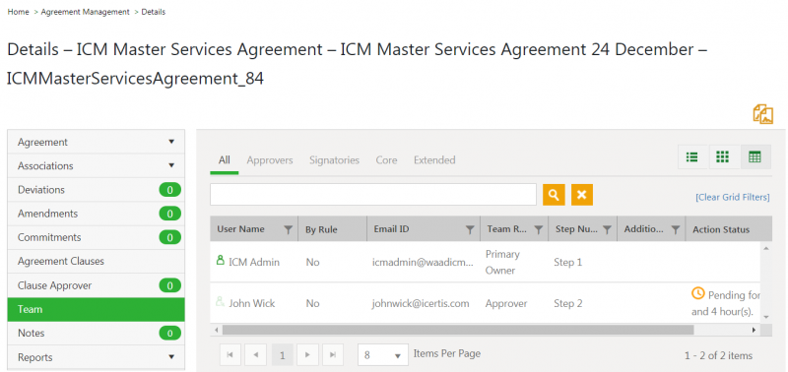Click the '1 - 2 of 2 items' text
The width and height of the screenshot is (788, 372).
click(x=719, y=356)
